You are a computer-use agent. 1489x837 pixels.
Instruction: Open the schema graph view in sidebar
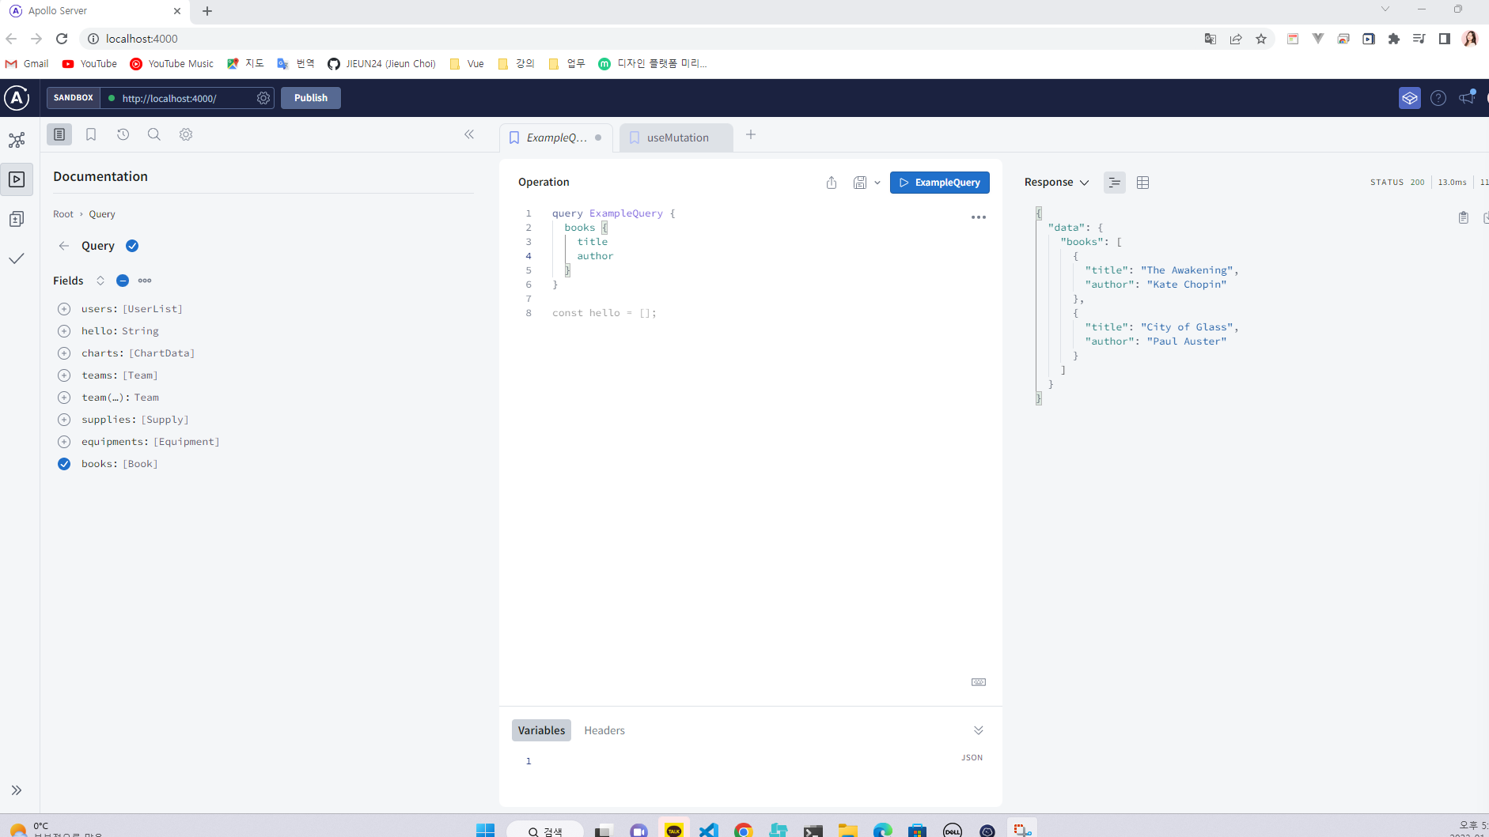16,139
